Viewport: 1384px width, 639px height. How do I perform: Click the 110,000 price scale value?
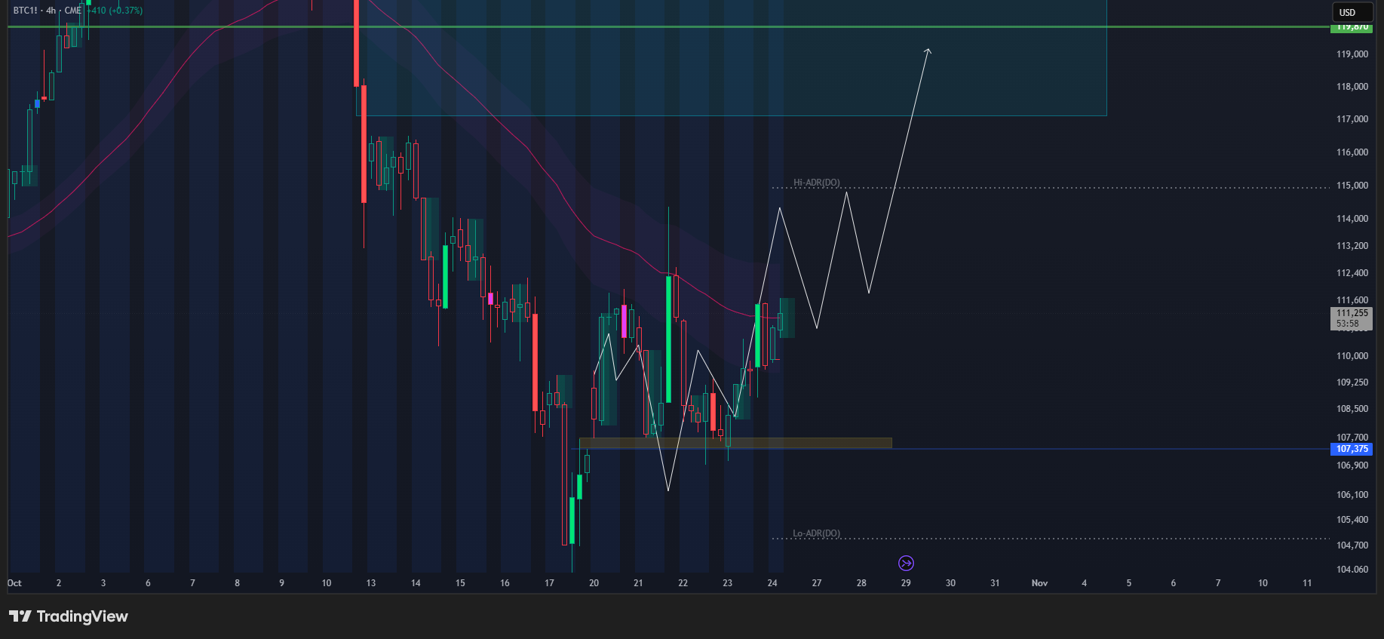tap(1352, 356)
